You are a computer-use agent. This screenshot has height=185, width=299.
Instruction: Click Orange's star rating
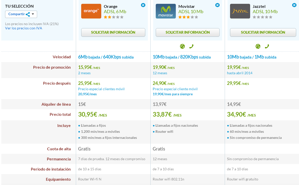click(114, 17)
